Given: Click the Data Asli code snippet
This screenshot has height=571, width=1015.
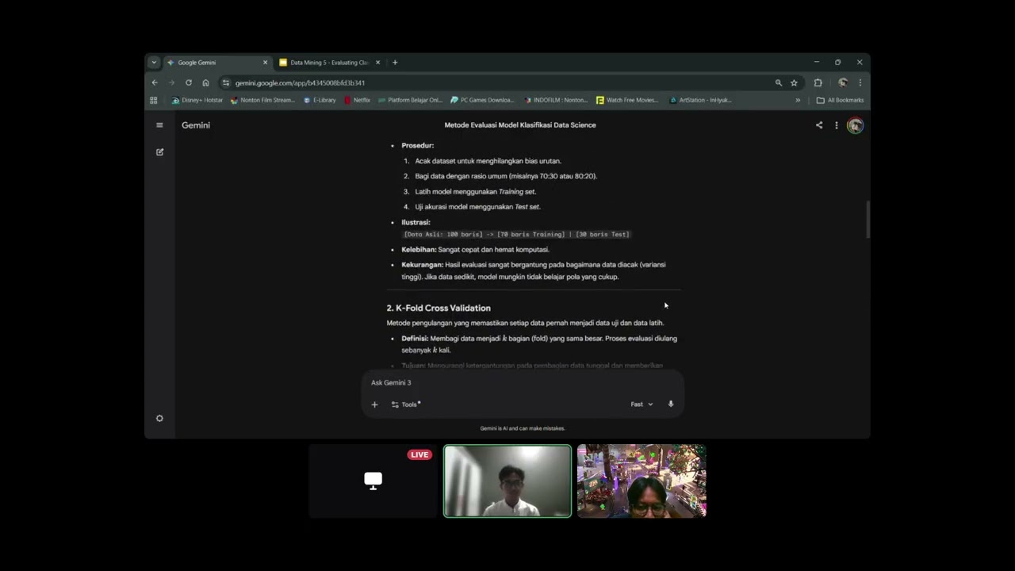Looking at the screenshot, I should pos(516,234).
